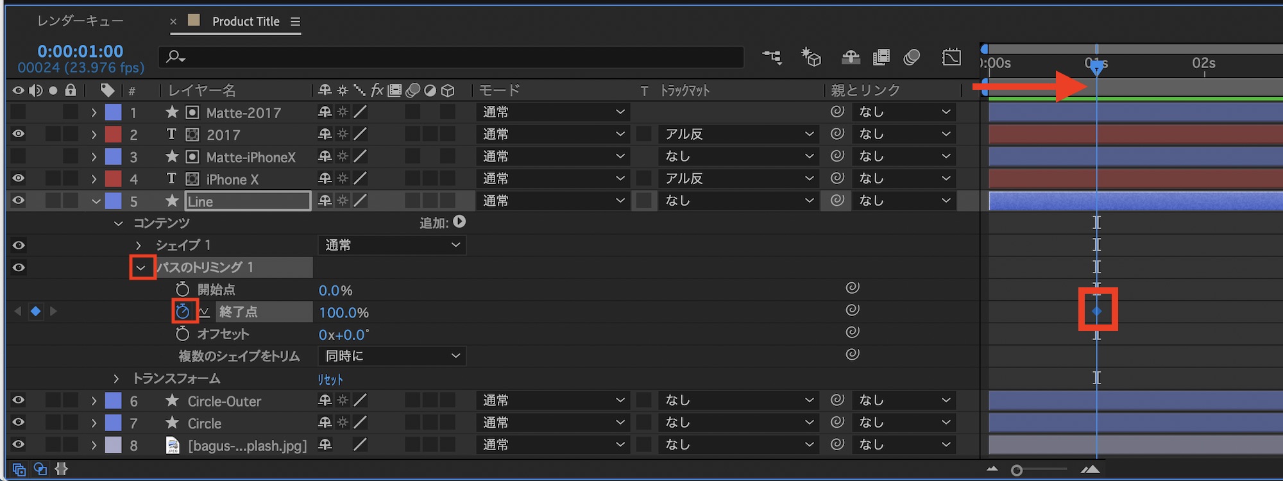This screenshot has height=481, width=1283.
Task: Open shape blend mode dropdown for シェイプ 1
Action: (392, 245)
